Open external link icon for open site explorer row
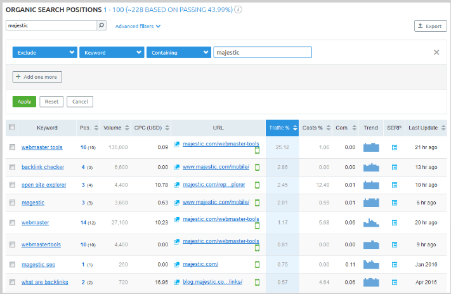The height and width of the screenshot is (294, 451). 176,185
